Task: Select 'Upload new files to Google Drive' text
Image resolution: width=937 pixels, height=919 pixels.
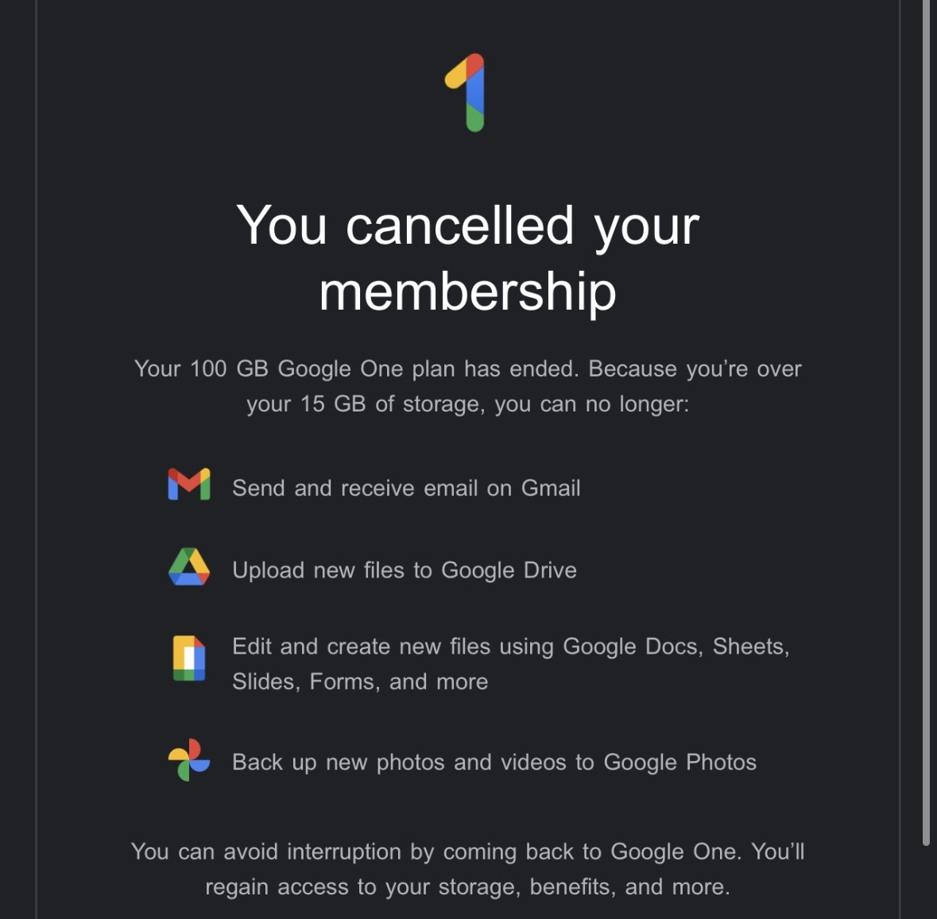Action: (x=404, y=570)
